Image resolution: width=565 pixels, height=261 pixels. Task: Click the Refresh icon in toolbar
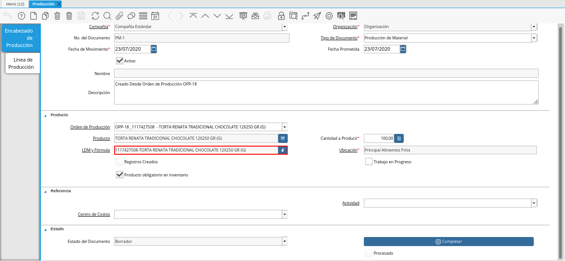point(95,16)
